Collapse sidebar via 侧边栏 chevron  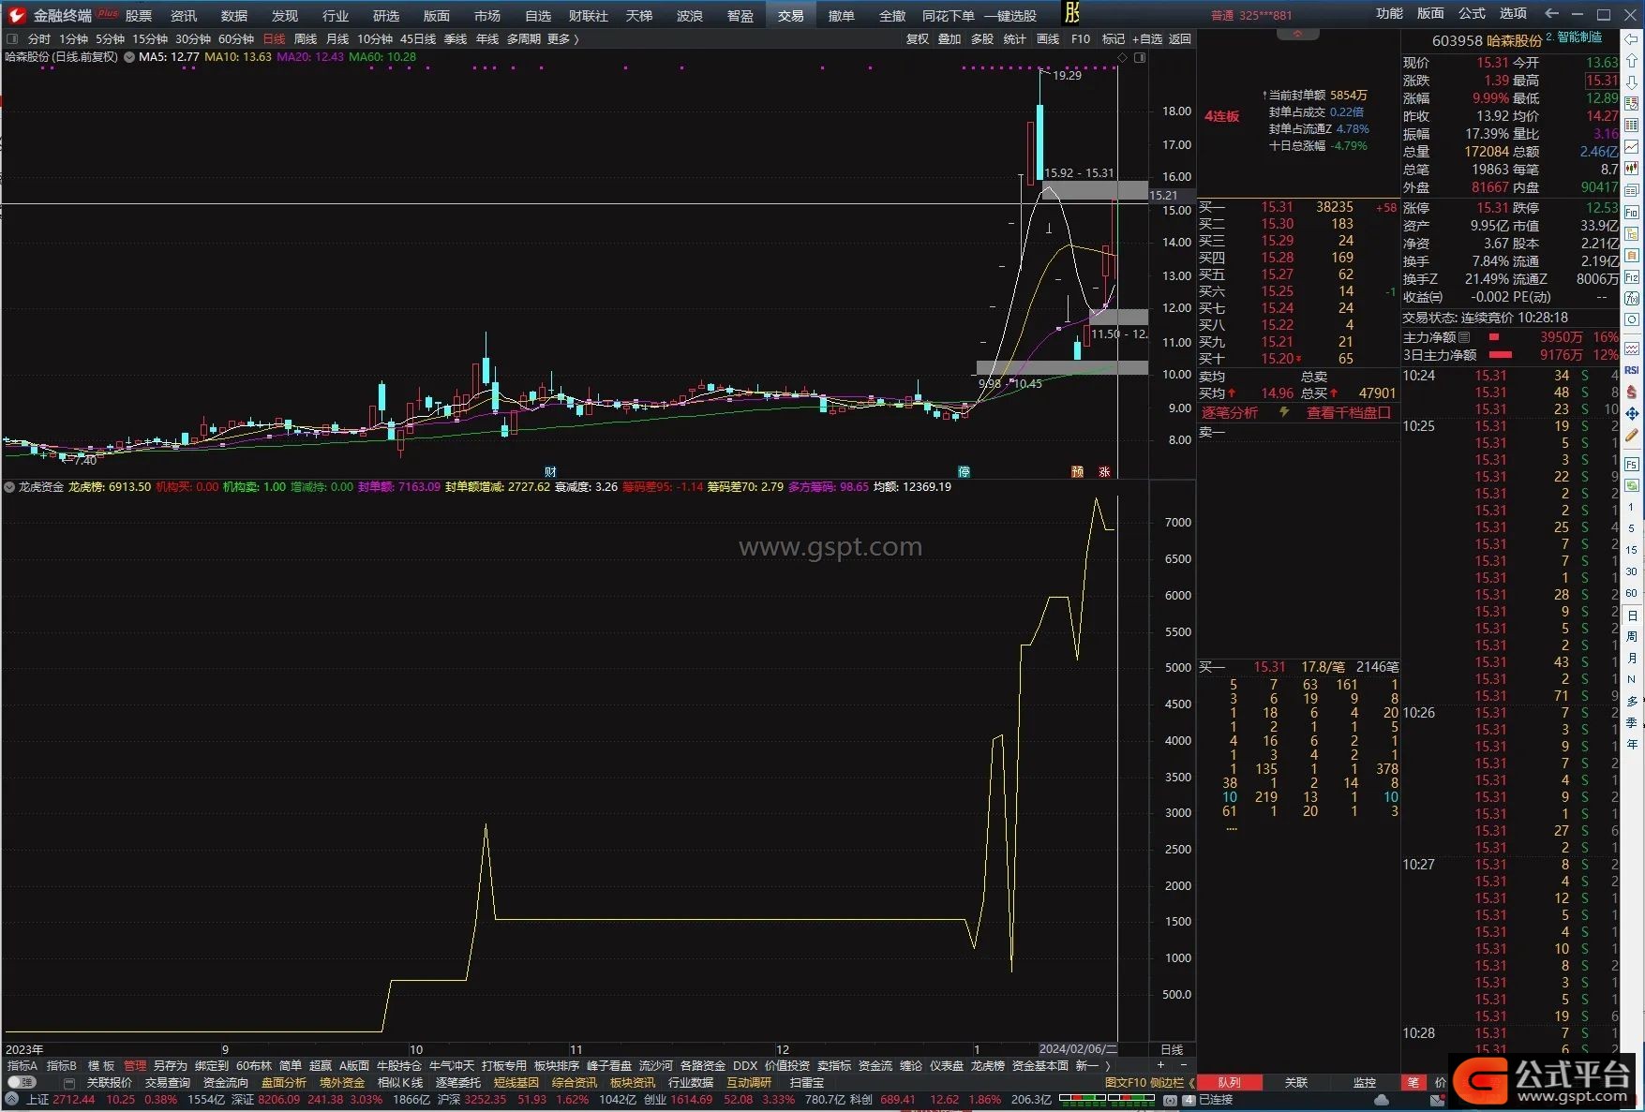(1190, 1082)
